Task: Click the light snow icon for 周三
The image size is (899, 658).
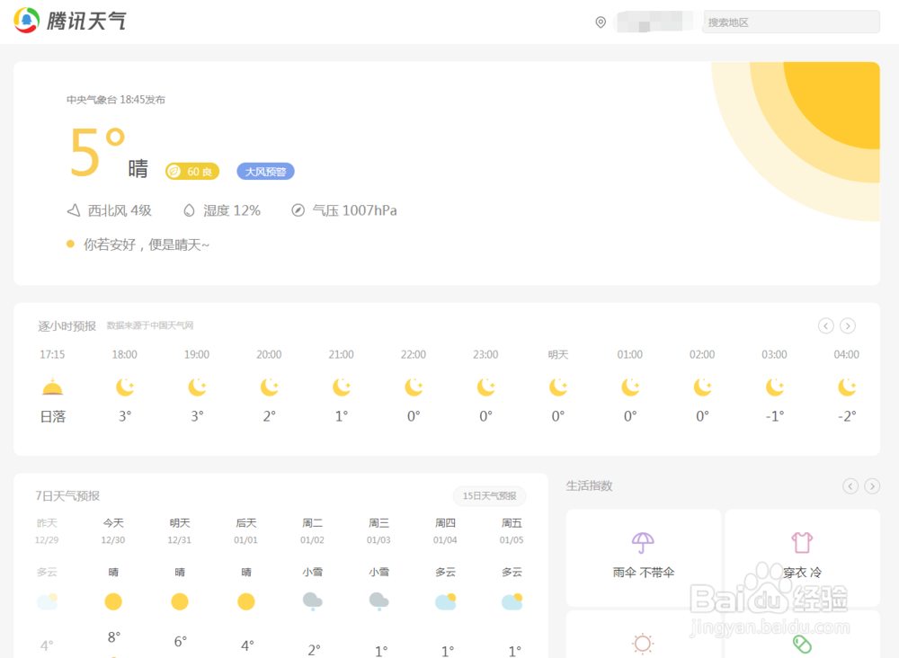Action: tap(379, 602)
